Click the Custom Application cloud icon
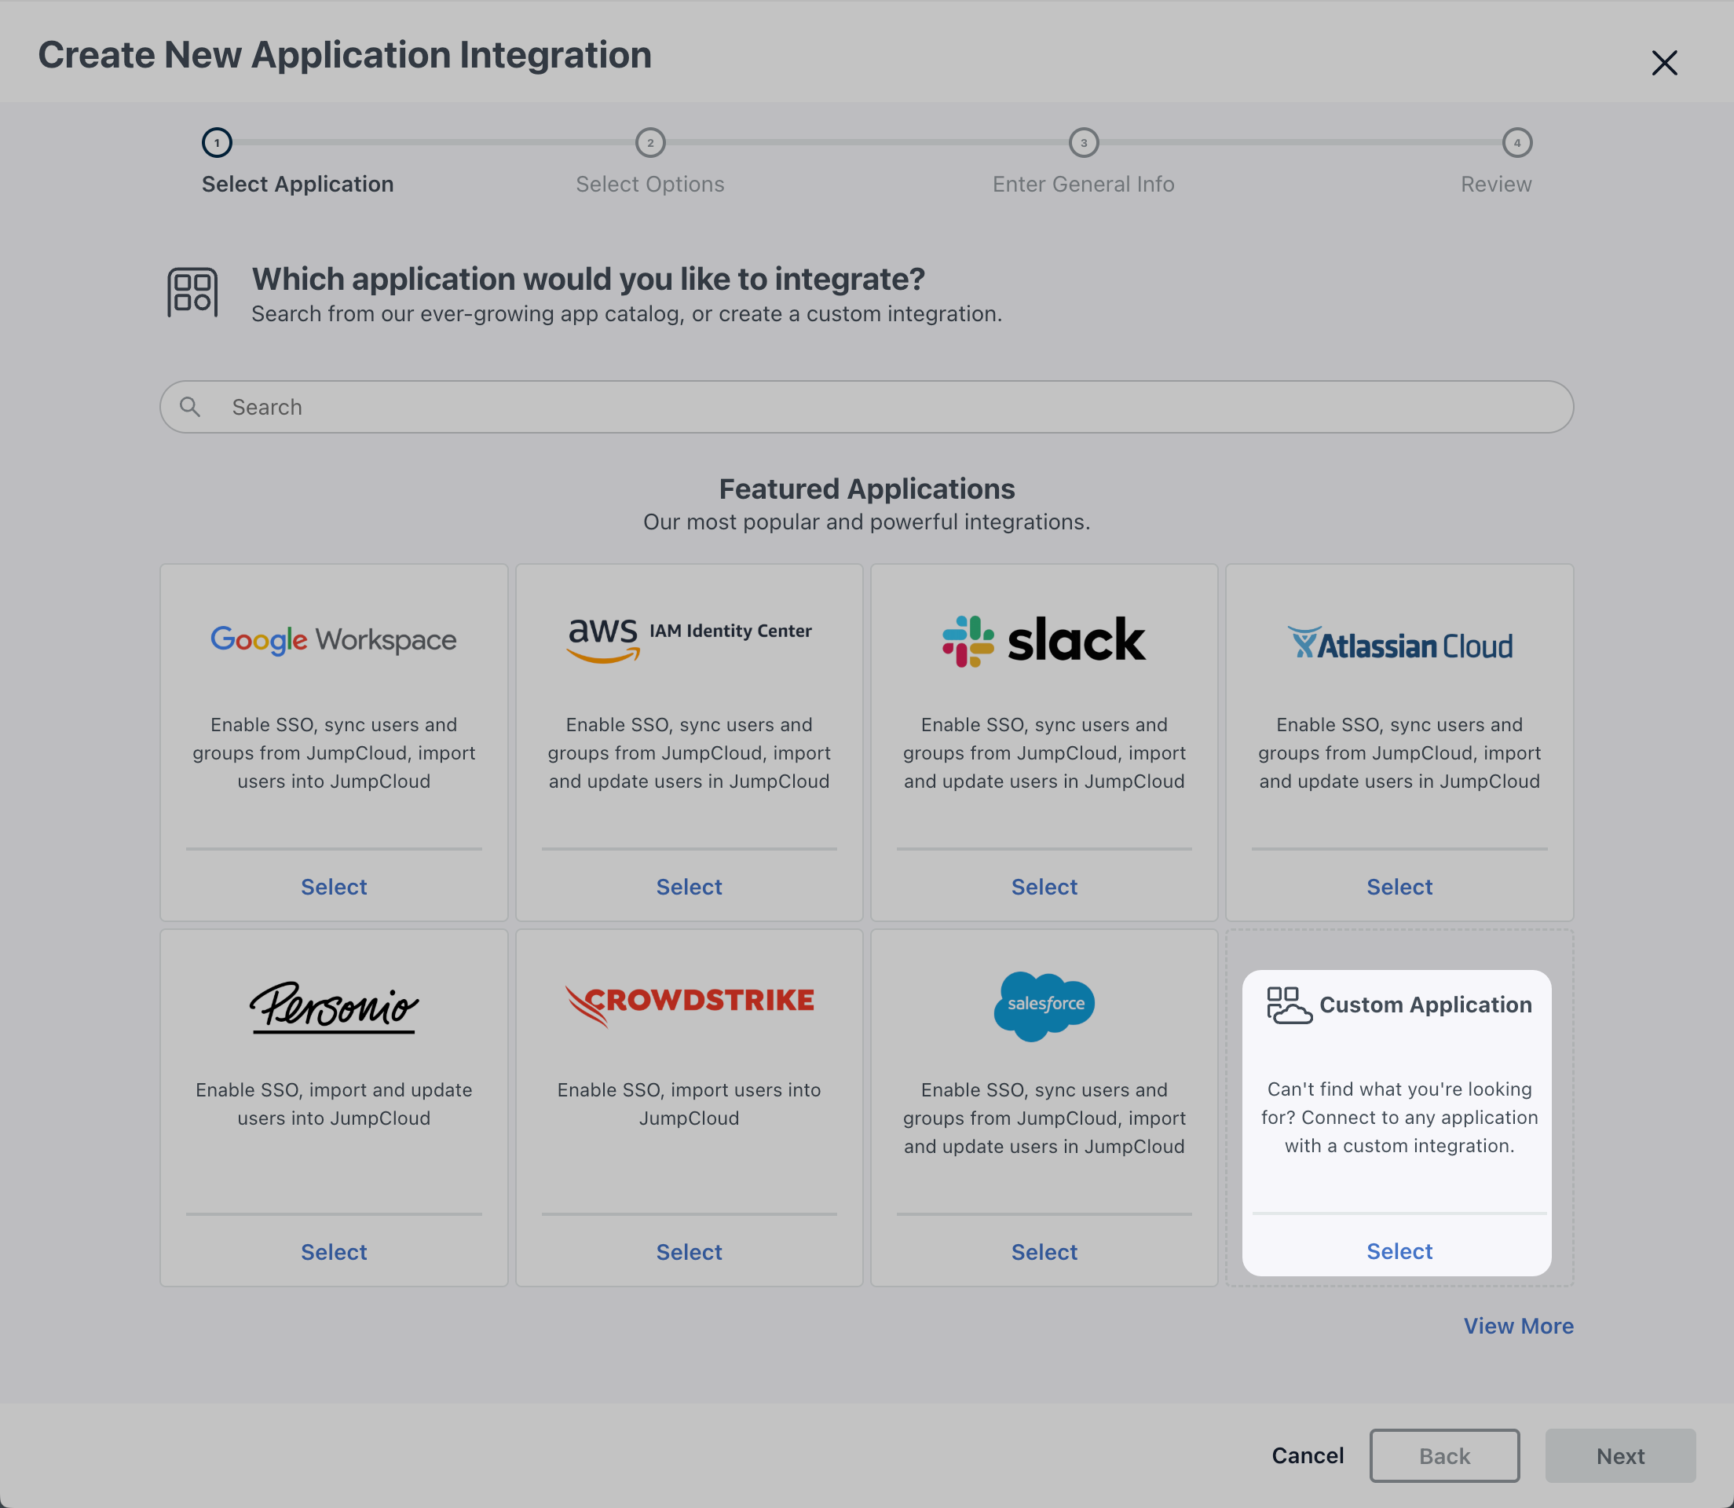This screenshot has height=1508, width=1734. pyautogui.click(x=1289, y=1005)
